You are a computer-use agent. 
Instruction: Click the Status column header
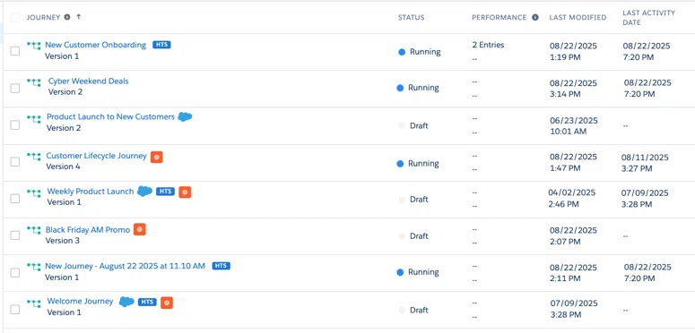(x=411, y=17)
